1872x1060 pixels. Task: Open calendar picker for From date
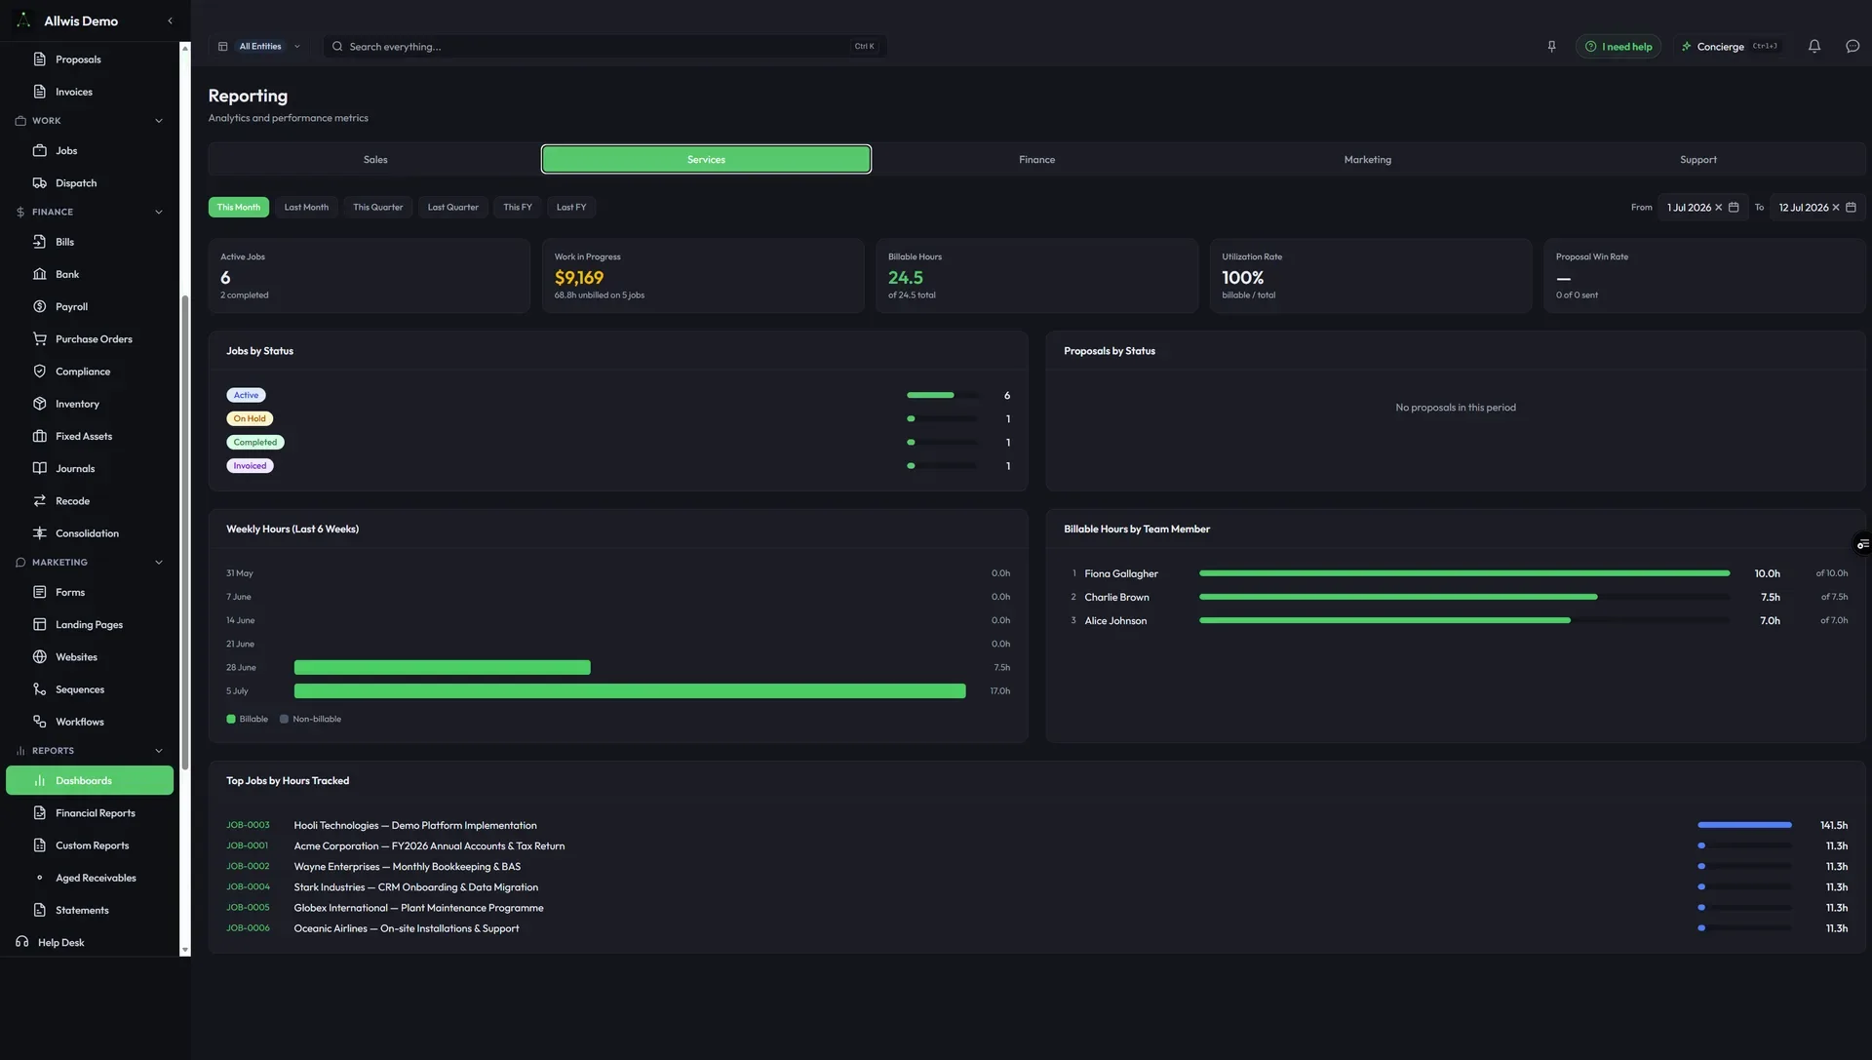[x=1734, y=207]
